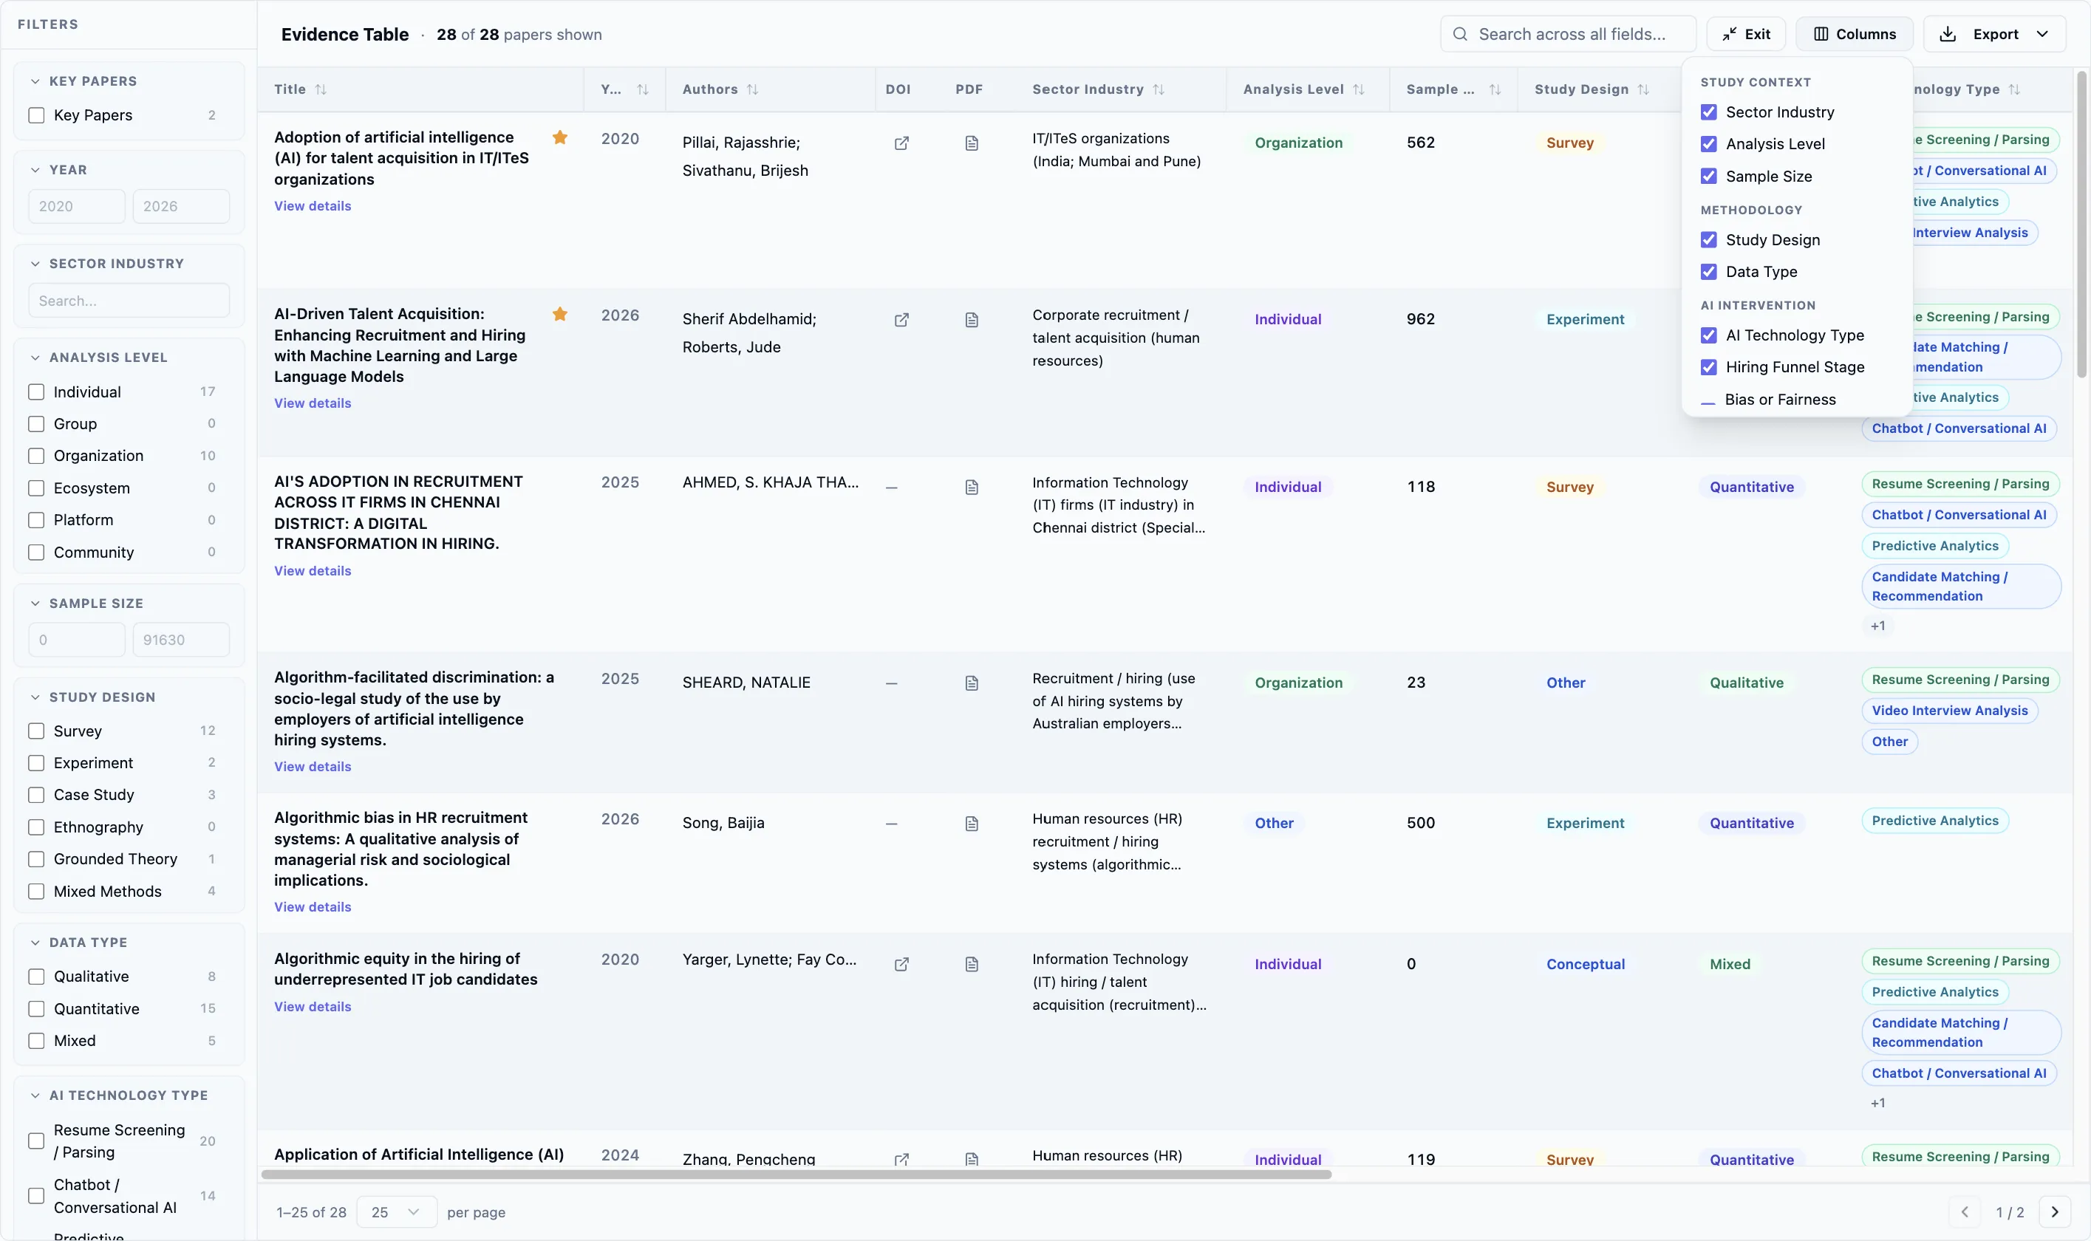The width and height of the screenshot is (2091, 1241).
Task: View details of Algorithmic equity paper
Action: click(313, 1007)
